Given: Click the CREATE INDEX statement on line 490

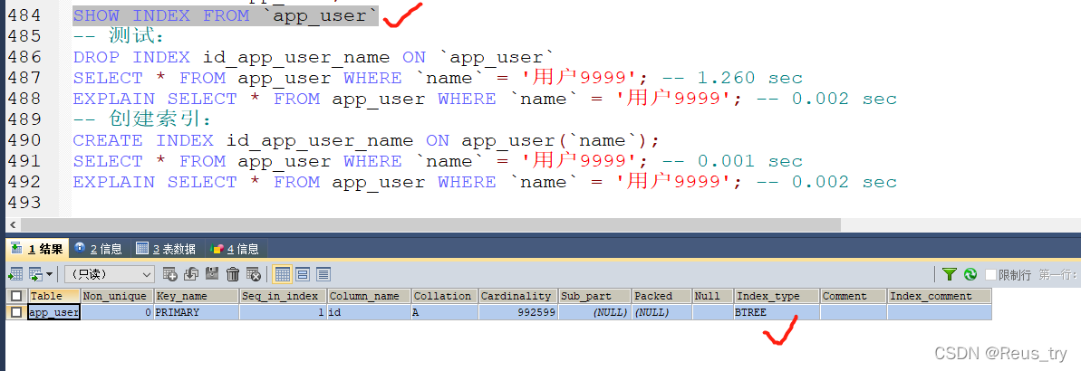Looking at the screenshot, I should (x=366, y=140).
